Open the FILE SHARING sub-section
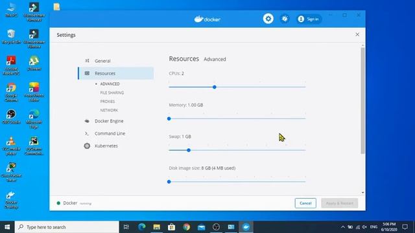Screen dimensions: 415x233 [x=112, y=93]
